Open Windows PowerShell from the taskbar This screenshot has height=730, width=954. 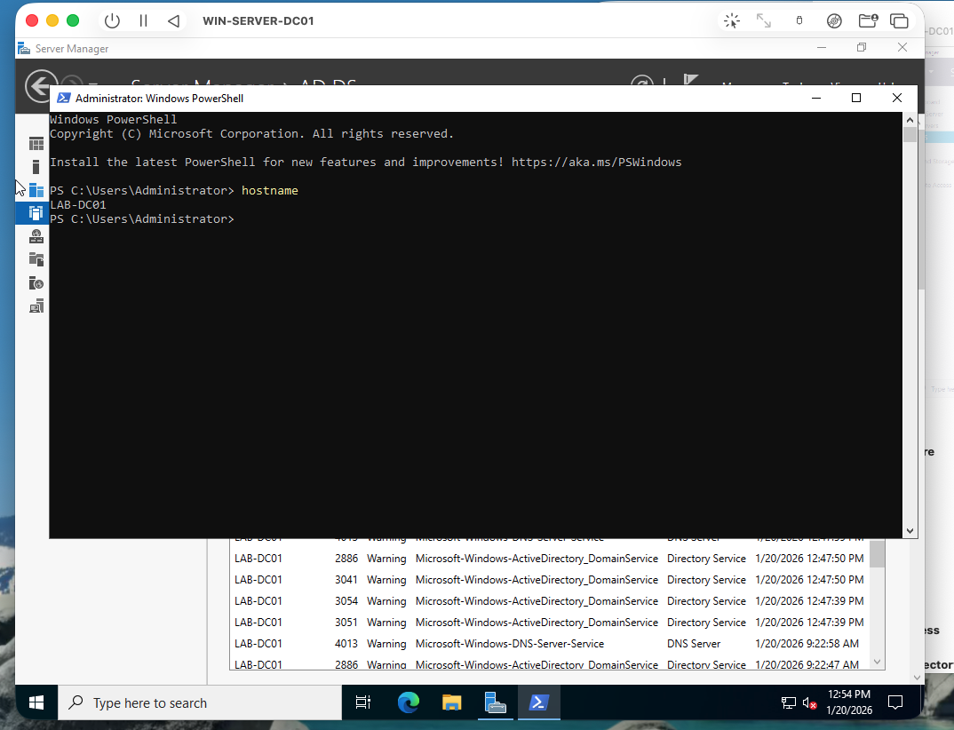(x=538, y=702)
